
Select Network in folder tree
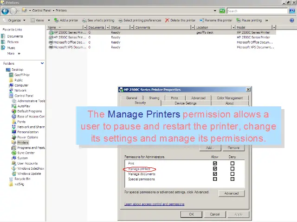(20, 91)
